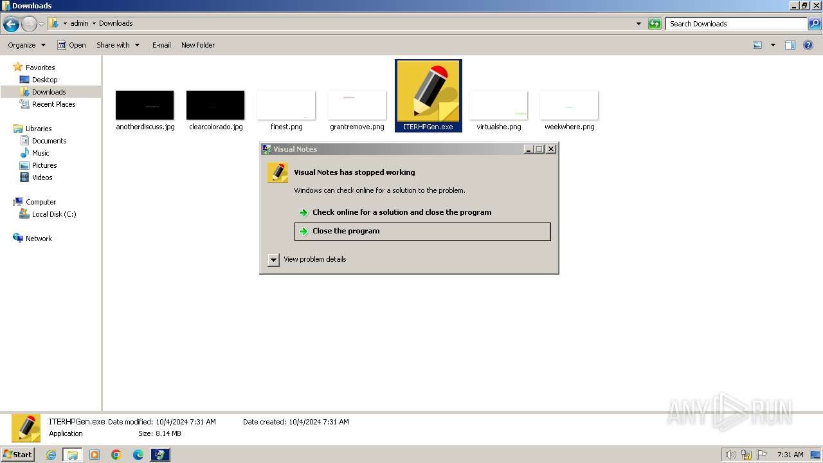Select Local Disk (C:)
823x463 pixels.
click(x=54, y=214)
